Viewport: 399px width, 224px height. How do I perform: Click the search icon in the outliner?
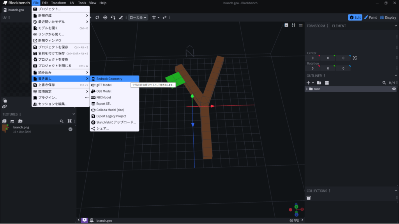(x=384, y=83)
